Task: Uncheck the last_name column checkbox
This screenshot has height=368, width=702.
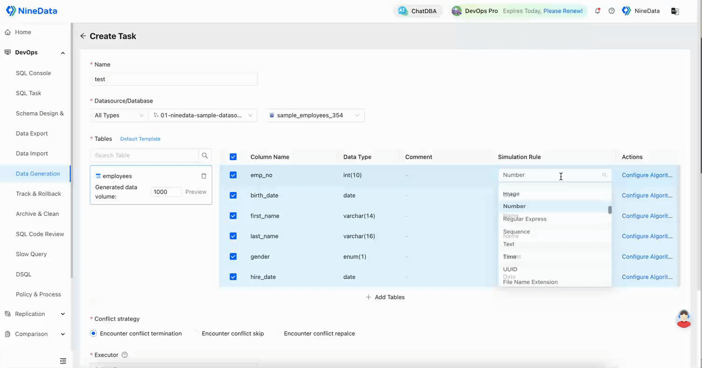Action: [x=233, y=236]
